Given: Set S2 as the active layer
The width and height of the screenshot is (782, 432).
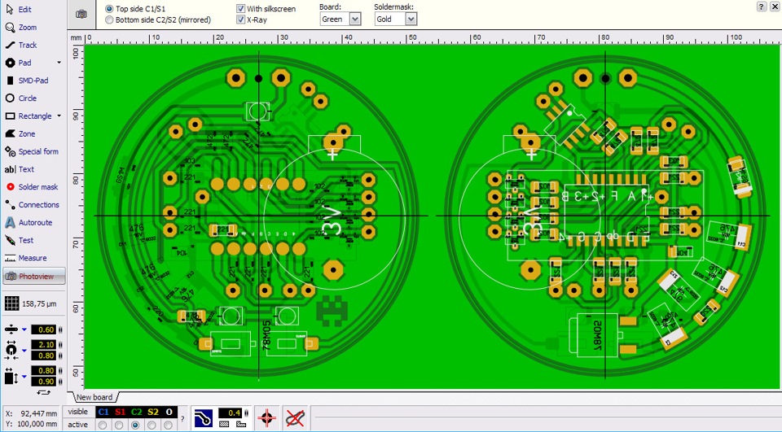Looking at the screenshot, I should (x=152, y=425).
